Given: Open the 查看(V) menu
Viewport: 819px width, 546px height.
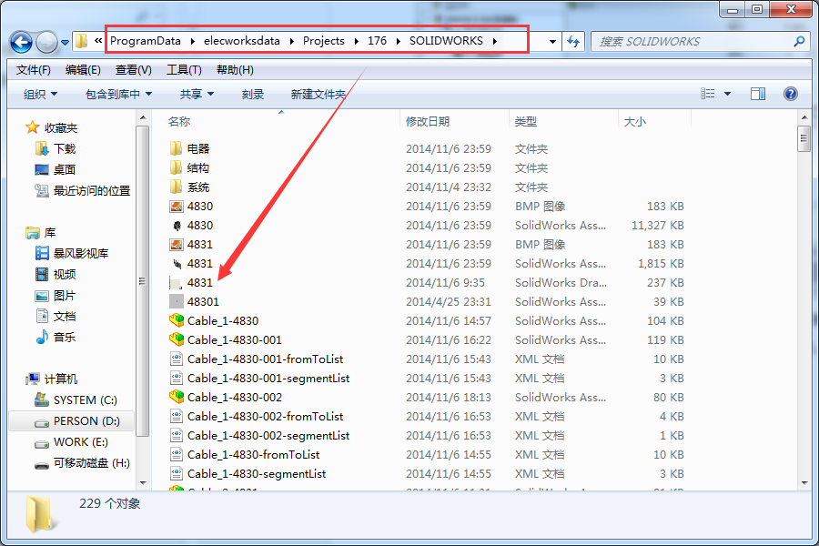Looking at the screenshot, I should tap(134, 70).
